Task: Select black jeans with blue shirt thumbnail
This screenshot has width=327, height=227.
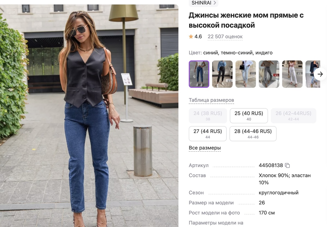Action: (x=222, y=74)
